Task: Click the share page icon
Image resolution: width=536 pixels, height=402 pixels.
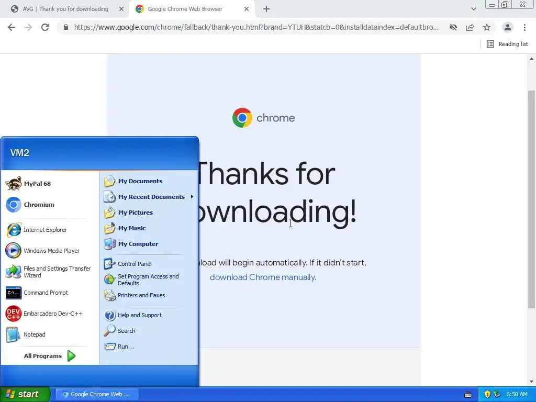Action: tap(470, 27)
